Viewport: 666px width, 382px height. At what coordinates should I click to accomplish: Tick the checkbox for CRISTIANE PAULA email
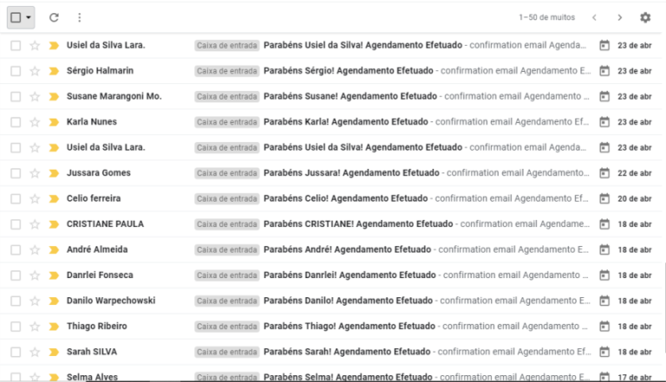click(16, 224)
